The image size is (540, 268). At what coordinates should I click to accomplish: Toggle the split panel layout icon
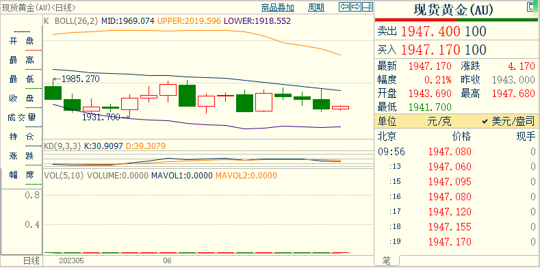coord(368,7)
